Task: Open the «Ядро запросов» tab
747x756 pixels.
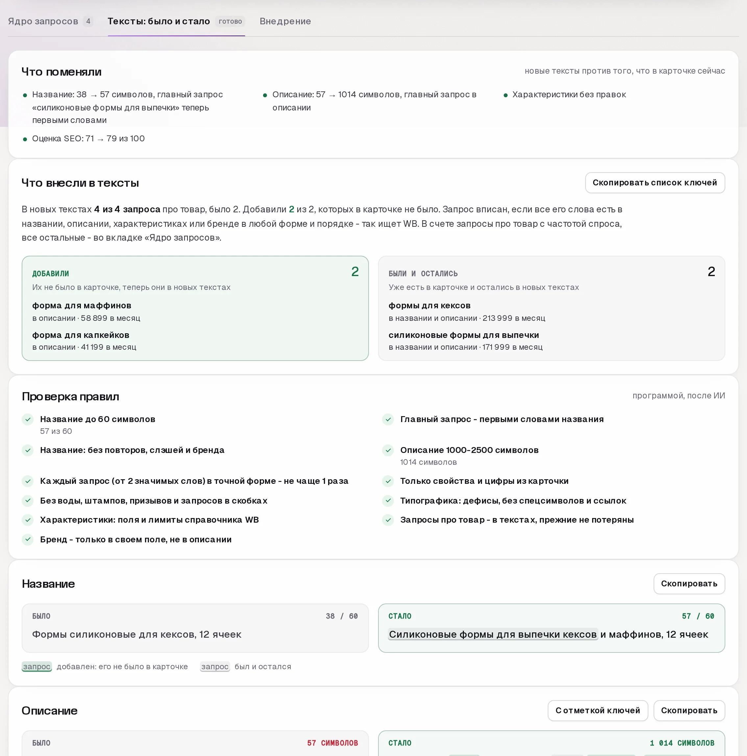Action: point(51,21)
